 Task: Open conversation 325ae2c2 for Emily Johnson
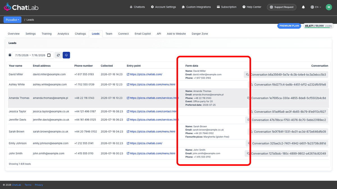[287, 143]
